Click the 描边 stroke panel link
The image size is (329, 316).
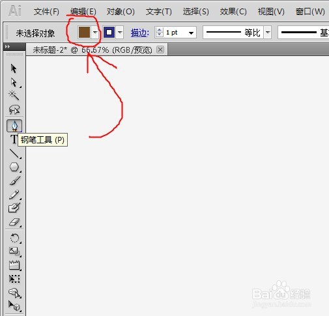(x=139, y=33)
